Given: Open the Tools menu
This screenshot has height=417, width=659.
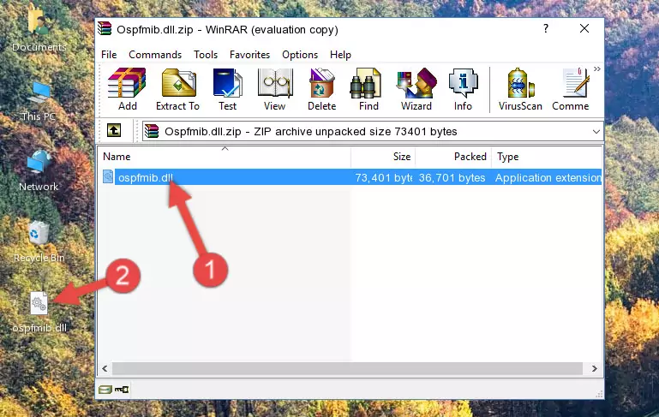Looking at the screenshot, I should (206, 55).
